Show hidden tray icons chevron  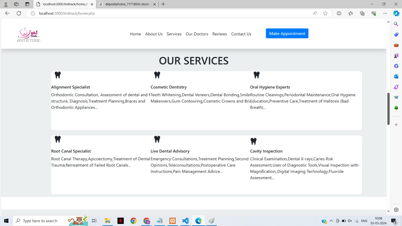pyautogui.click(x=331, y=221)
